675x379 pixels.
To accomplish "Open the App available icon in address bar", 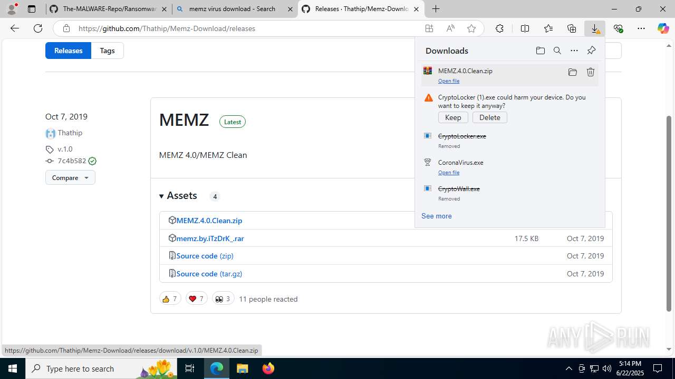I will (x=429, y=28).
